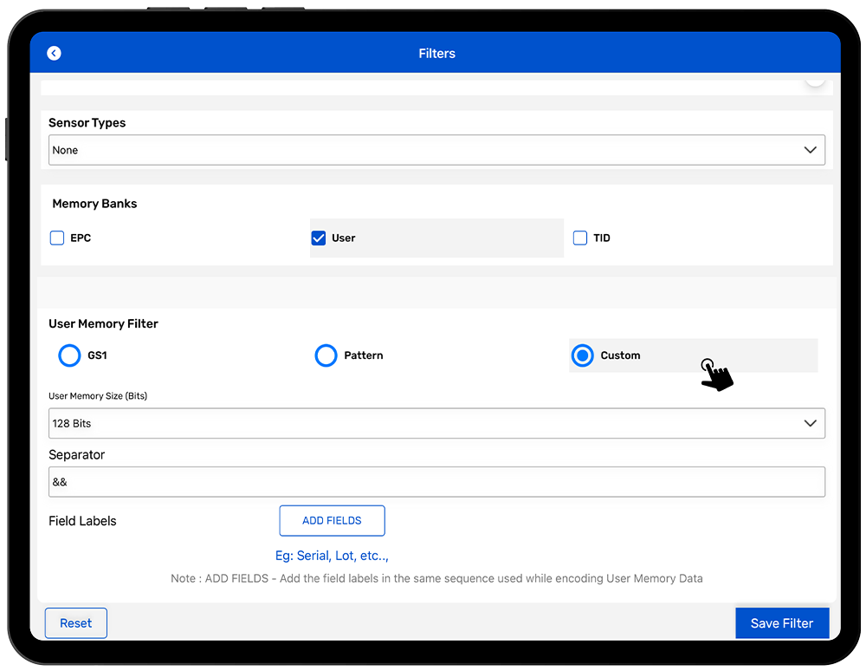The image size is (866, 671).
Task: Open the Sensor Types dropdown showing None
Action: [x=424, y=150]
